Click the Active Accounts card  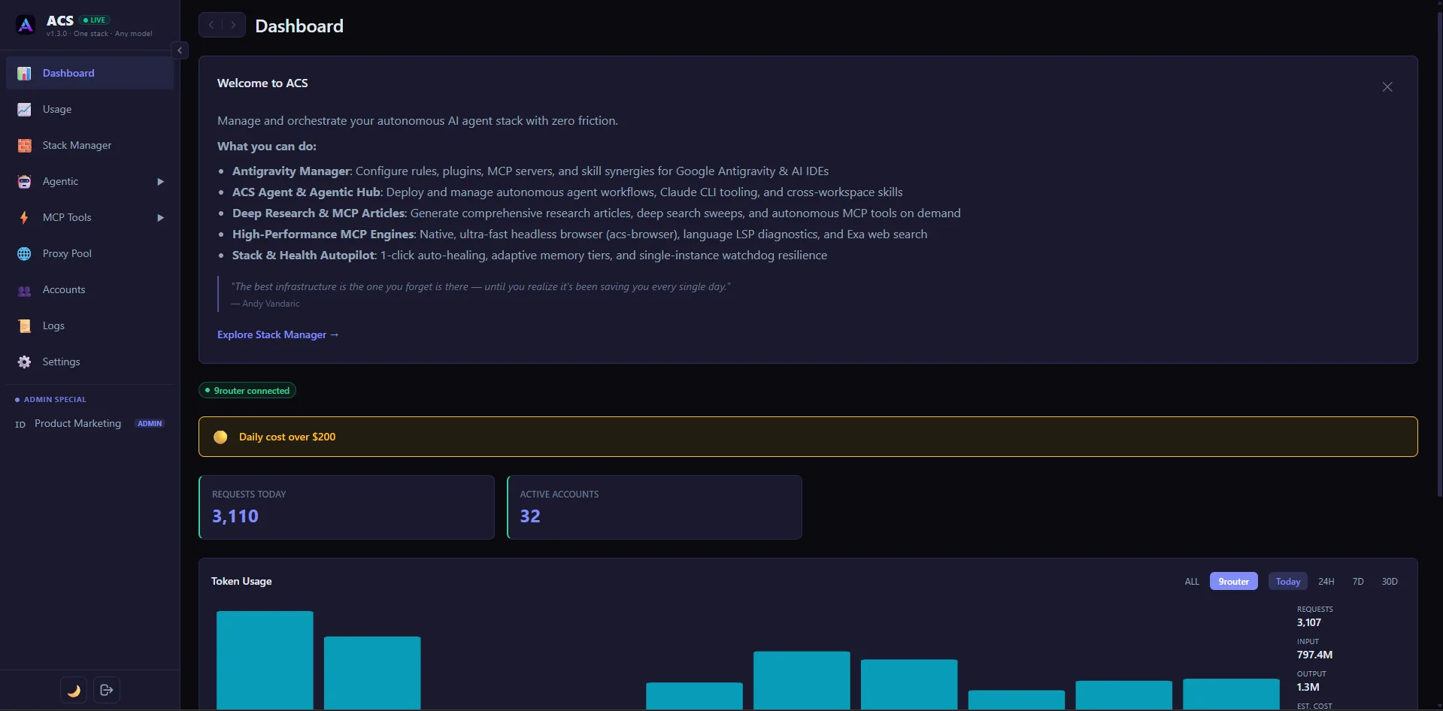[x=655, y=507]
